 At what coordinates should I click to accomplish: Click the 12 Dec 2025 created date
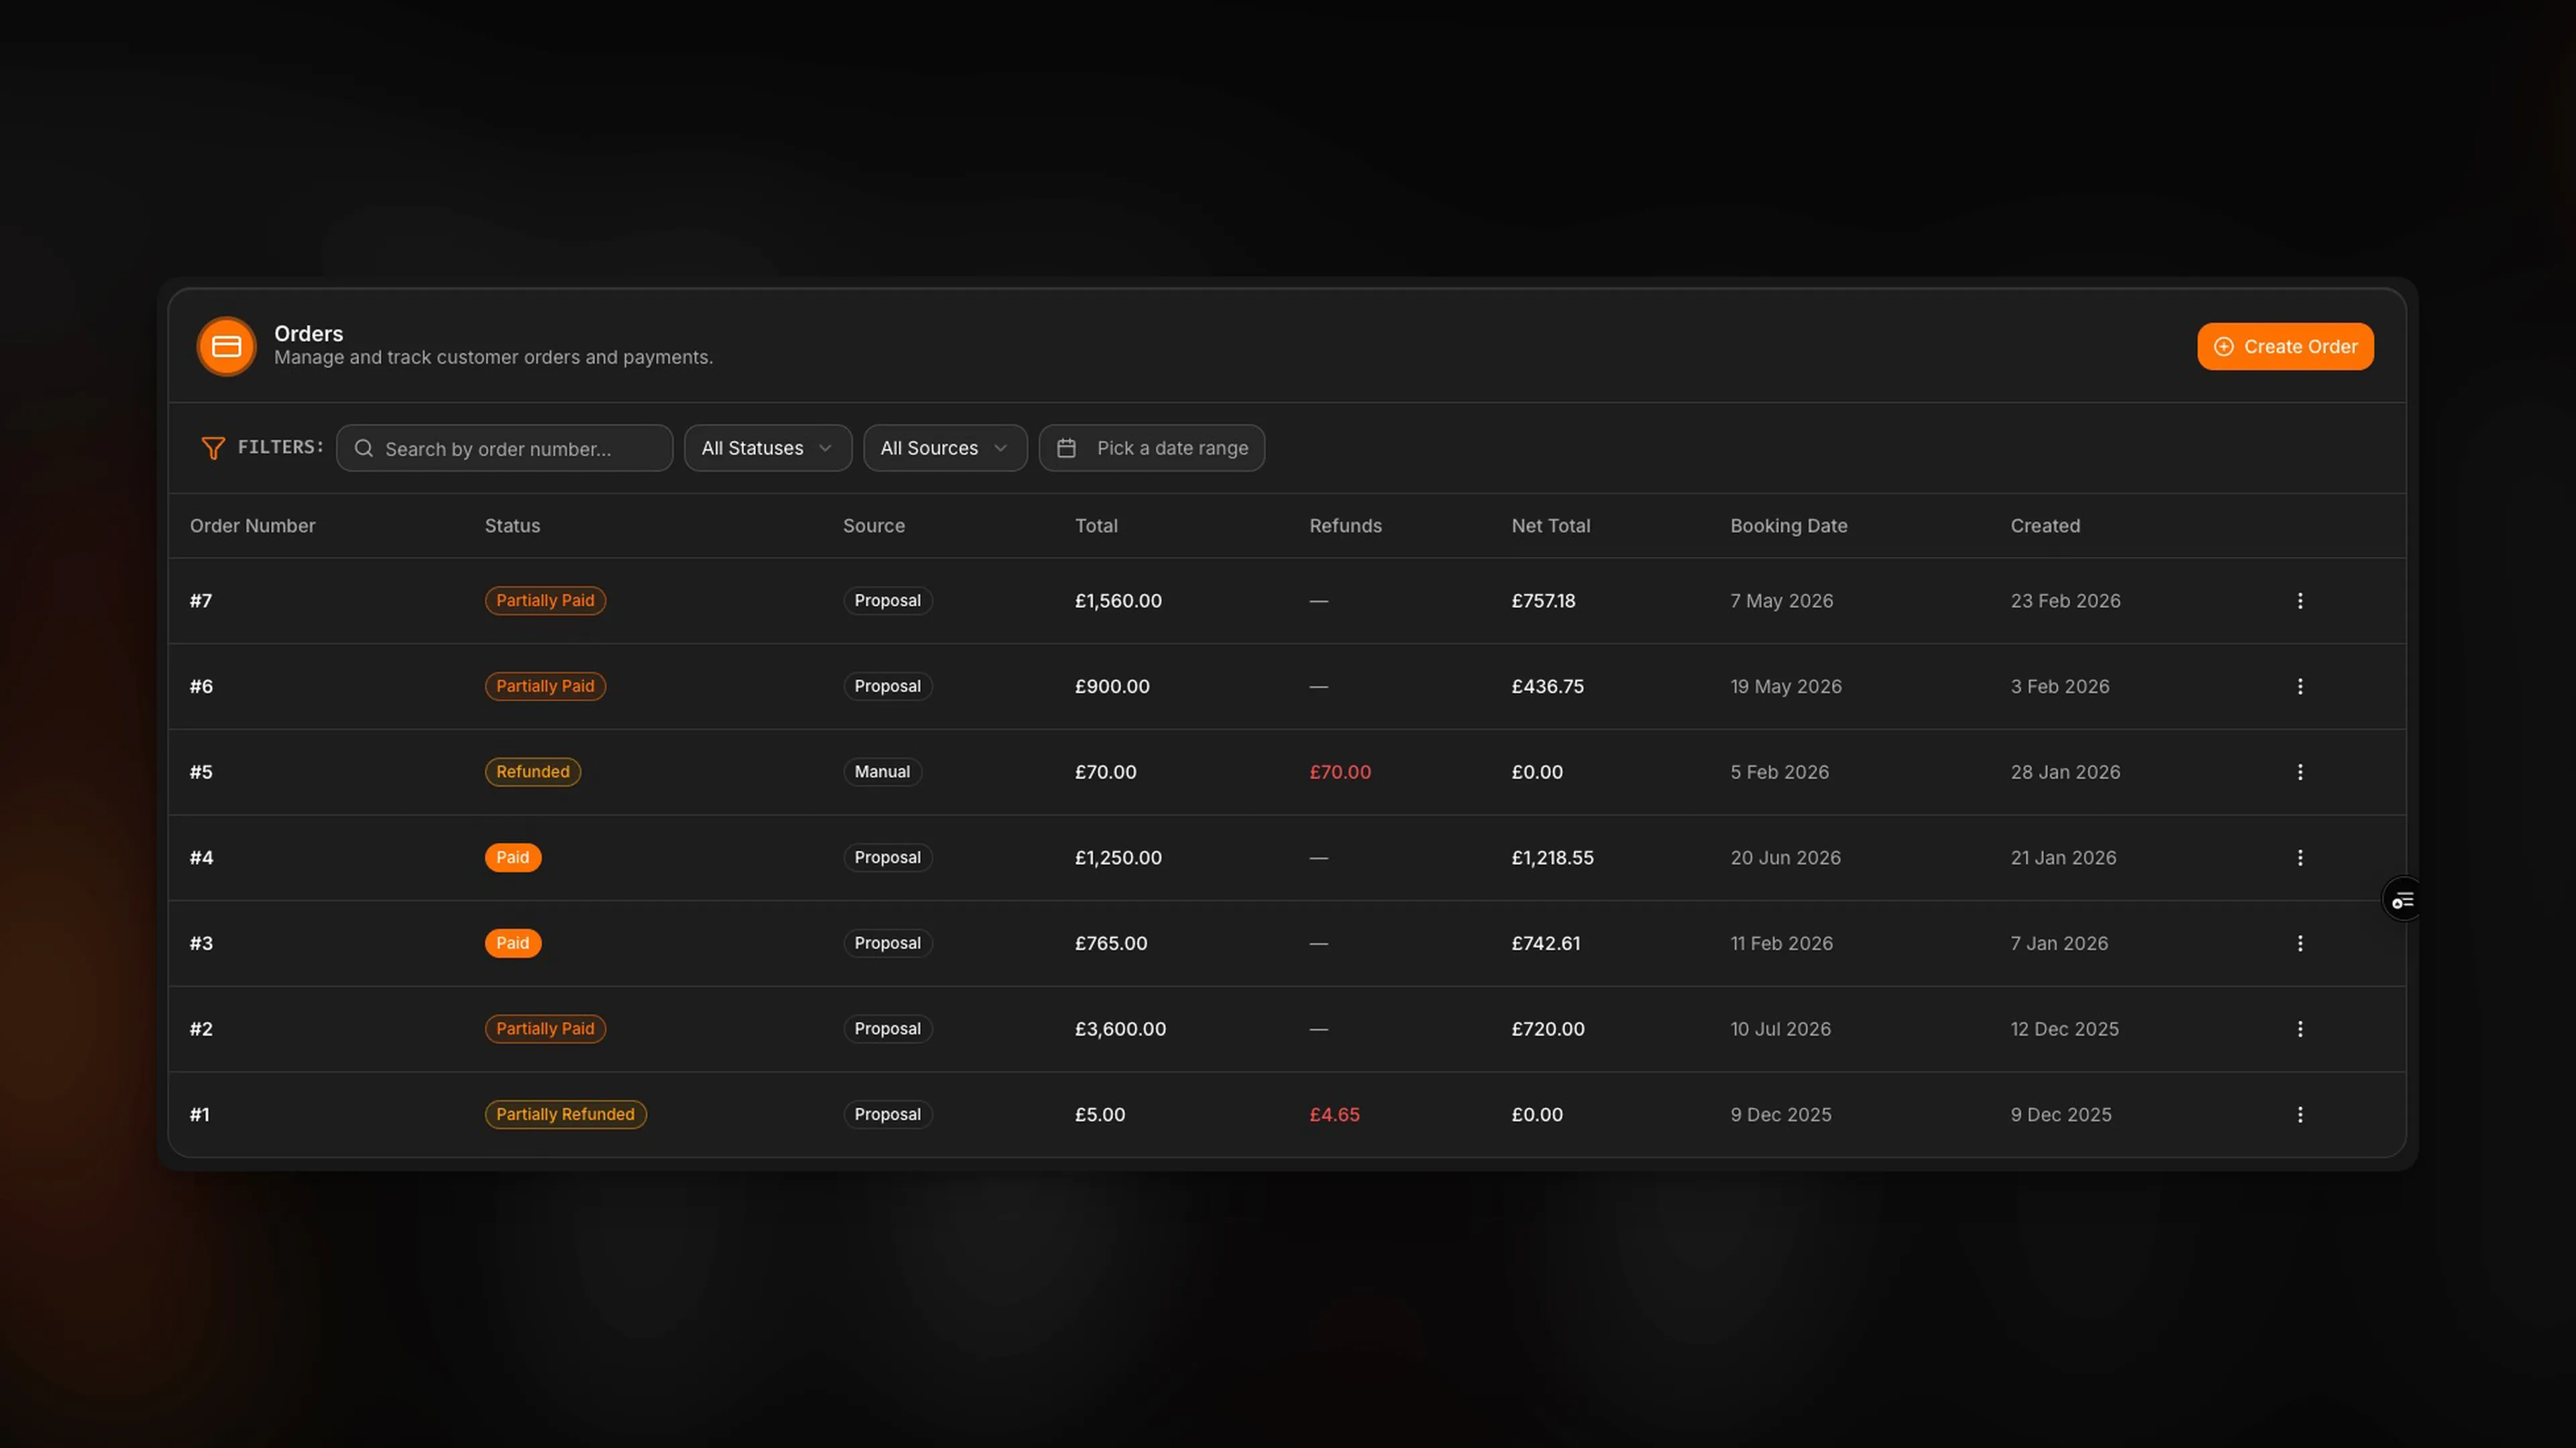click(x=2064, y=1028)
